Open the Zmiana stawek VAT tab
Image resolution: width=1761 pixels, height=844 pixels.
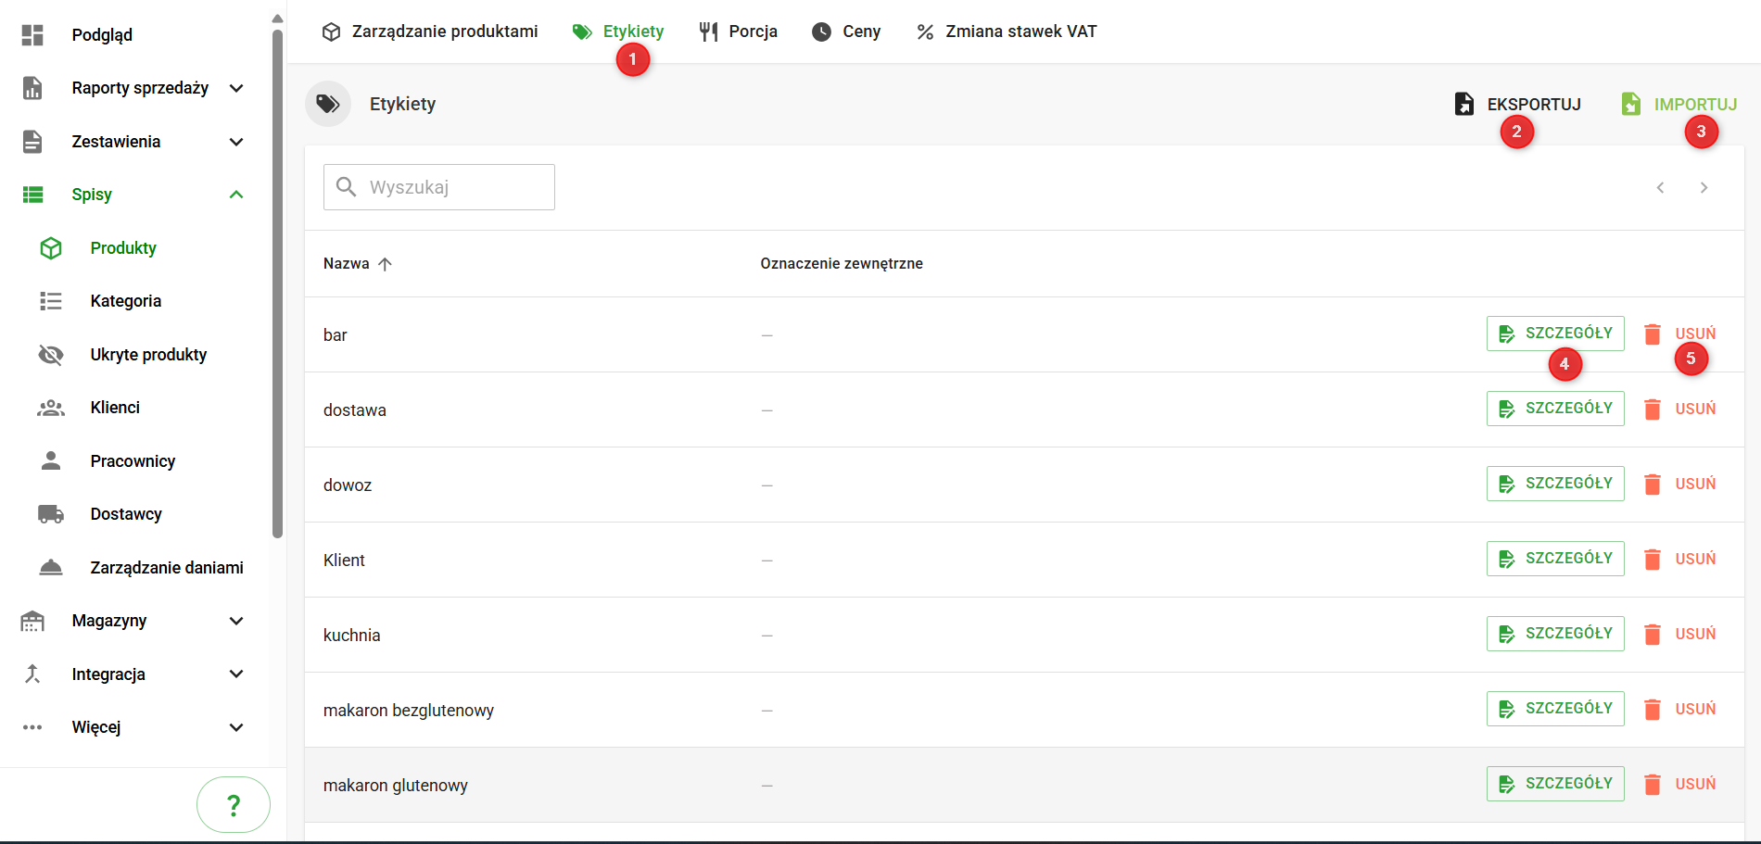coord(1007,31)
